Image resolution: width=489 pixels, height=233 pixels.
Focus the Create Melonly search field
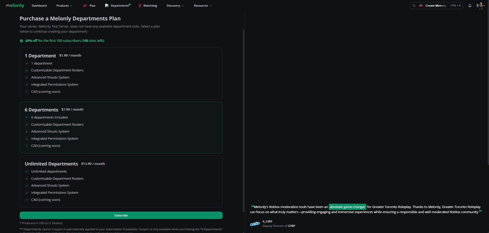click(436, 6)
